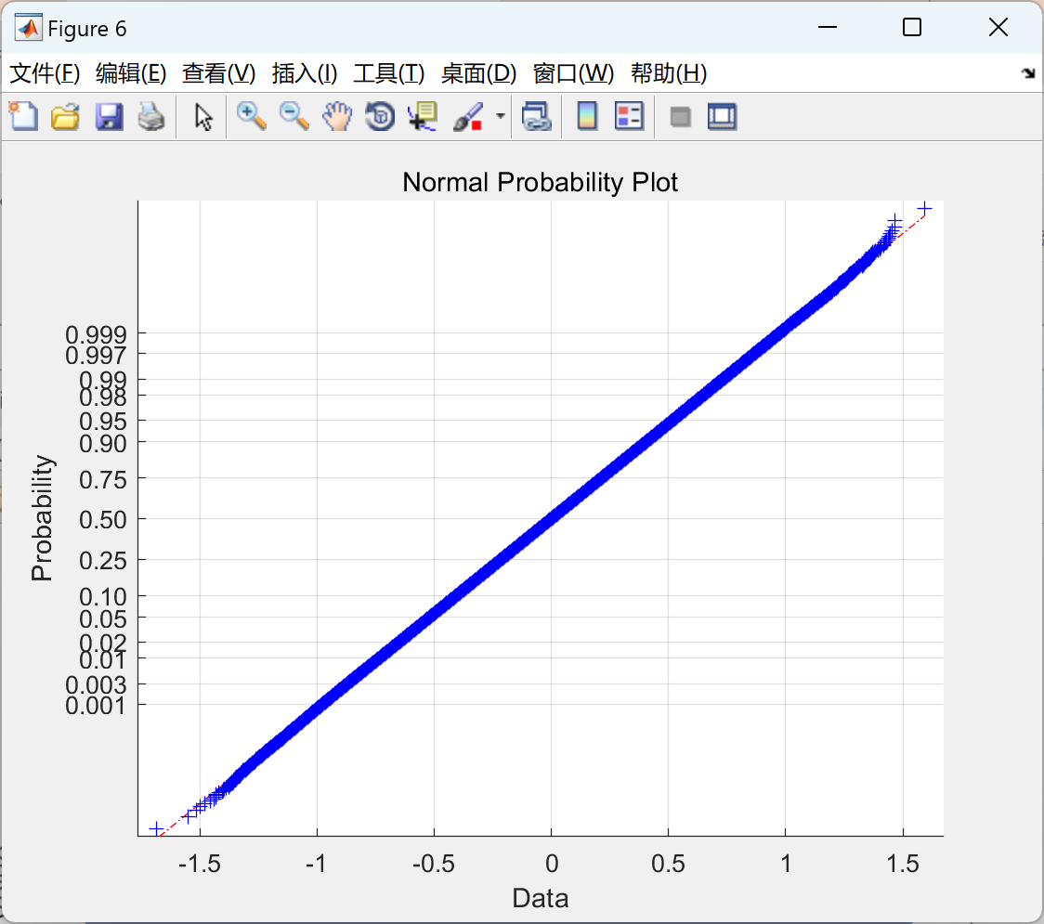Open the 插入(I) menu
1044x924 pixels.
pos(305,73)
